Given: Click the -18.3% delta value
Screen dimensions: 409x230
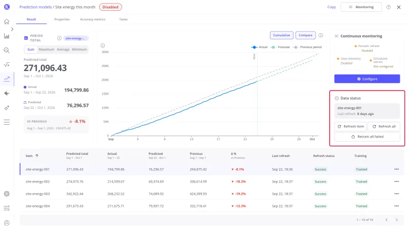Looking at the screenshot, I should click(x=238, y=181).
